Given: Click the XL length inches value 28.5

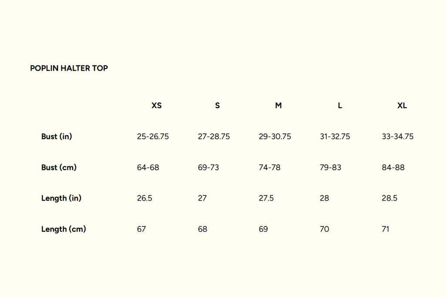Looking at the screenshot, I should tap(390, 198).
